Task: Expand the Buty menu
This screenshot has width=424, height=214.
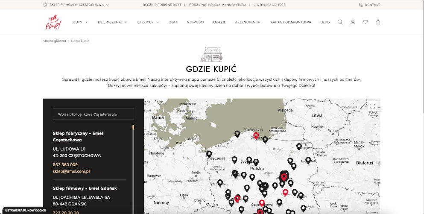Action: pyautogui.click(x=80, y=22)
